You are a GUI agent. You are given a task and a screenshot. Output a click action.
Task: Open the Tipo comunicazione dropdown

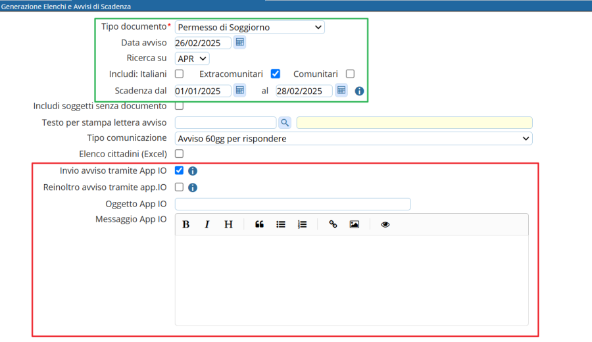[353, 138]
